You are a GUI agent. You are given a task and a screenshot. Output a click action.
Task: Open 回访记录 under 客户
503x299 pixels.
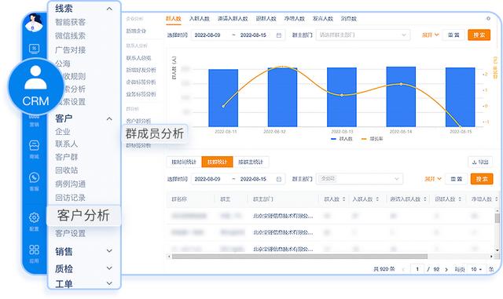(x=70, y=198)
